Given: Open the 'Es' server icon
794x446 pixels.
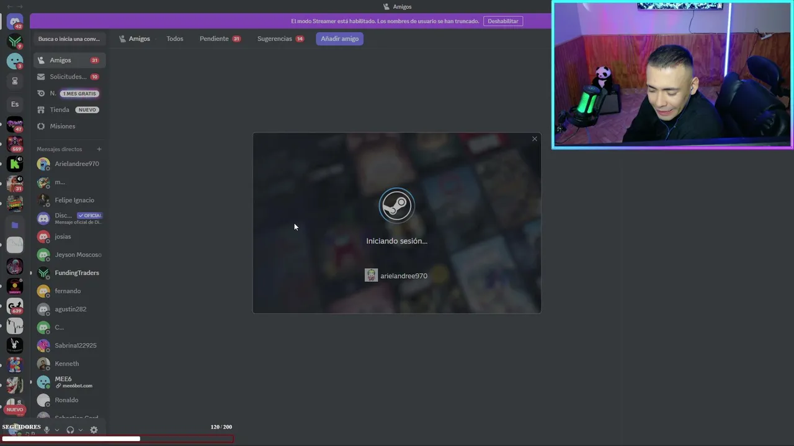Looking at the screenshot, I should tap(15, 104).
